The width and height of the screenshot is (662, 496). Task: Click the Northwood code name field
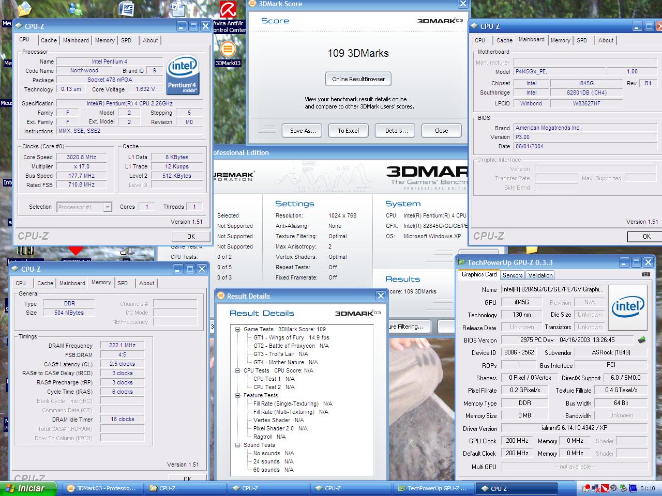point(84,70)
